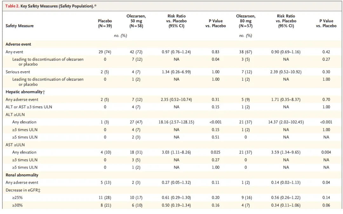Click the risk ratio '14.37 (2.02–102.45)' cell

click(286, 122)
